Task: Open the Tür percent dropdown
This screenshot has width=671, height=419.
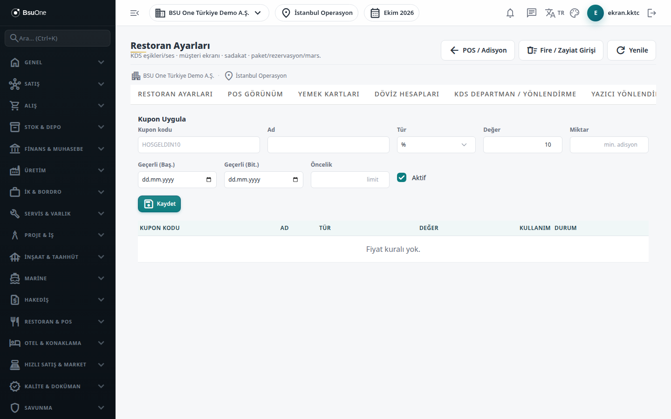Action: pyautogui.click(x=436, y=145)
